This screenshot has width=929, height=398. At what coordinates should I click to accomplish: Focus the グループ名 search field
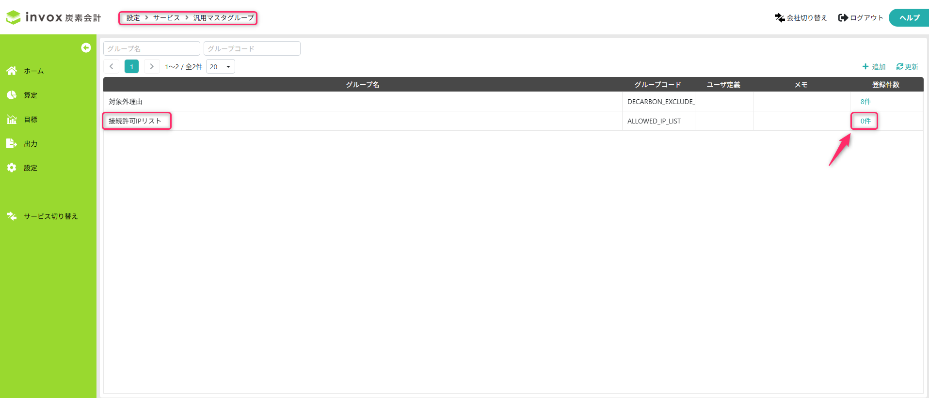click(151, 48)
